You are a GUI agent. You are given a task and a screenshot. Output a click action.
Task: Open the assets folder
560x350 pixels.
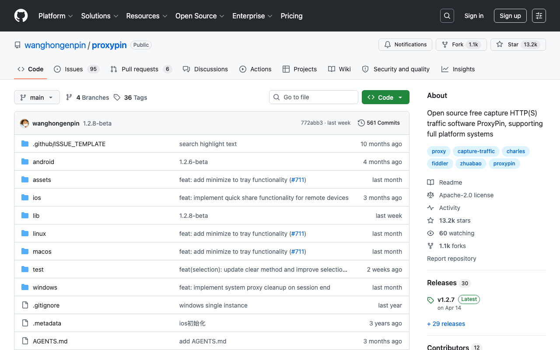pos(42,180)
